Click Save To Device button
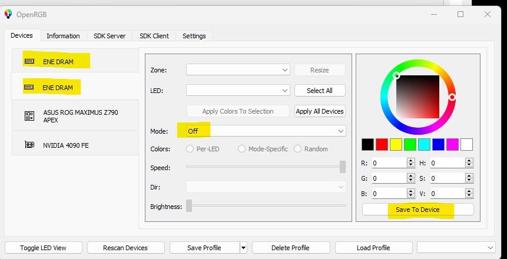This screenshot has width=507, height=259. click(x=417, y=210)
